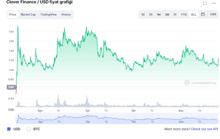The width and height of the screenshot is (220, 139).
Task: Switch to the Price tab
Action: tap(13, 15)
